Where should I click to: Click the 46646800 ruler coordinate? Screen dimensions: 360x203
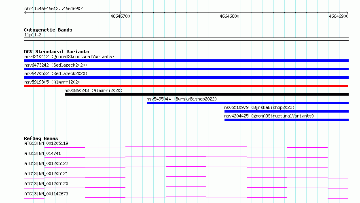pyautogui.click(x=229, y=16)
